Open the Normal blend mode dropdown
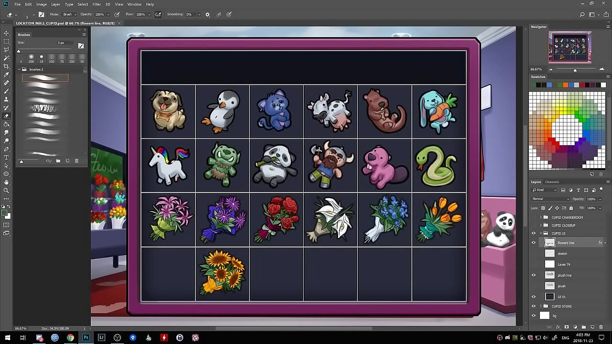 pos(551,199)
